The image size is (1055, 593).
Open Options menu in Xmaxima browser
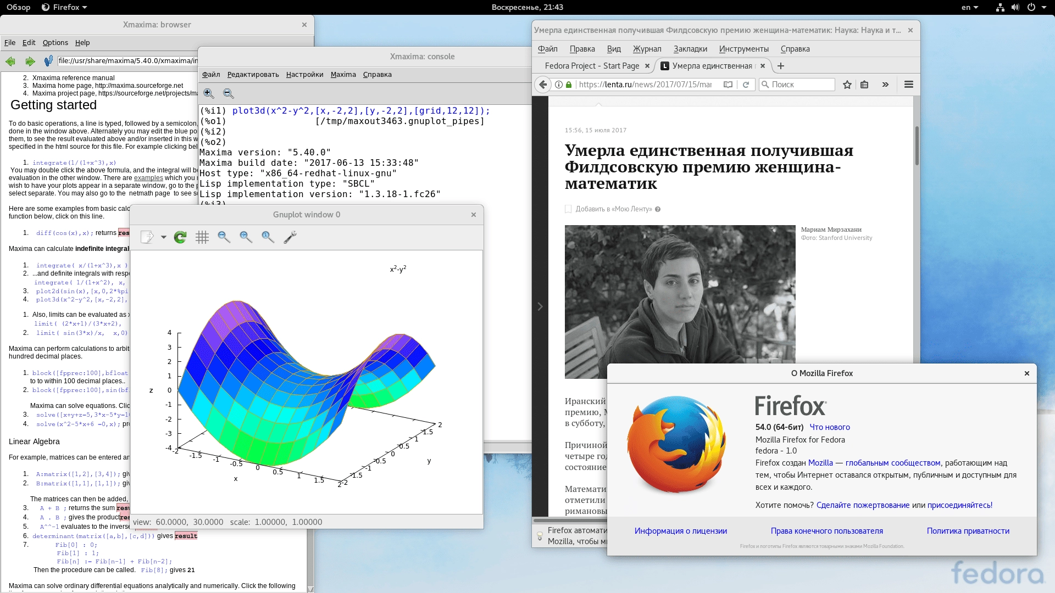pyautogui.click(x=55, y=42)
